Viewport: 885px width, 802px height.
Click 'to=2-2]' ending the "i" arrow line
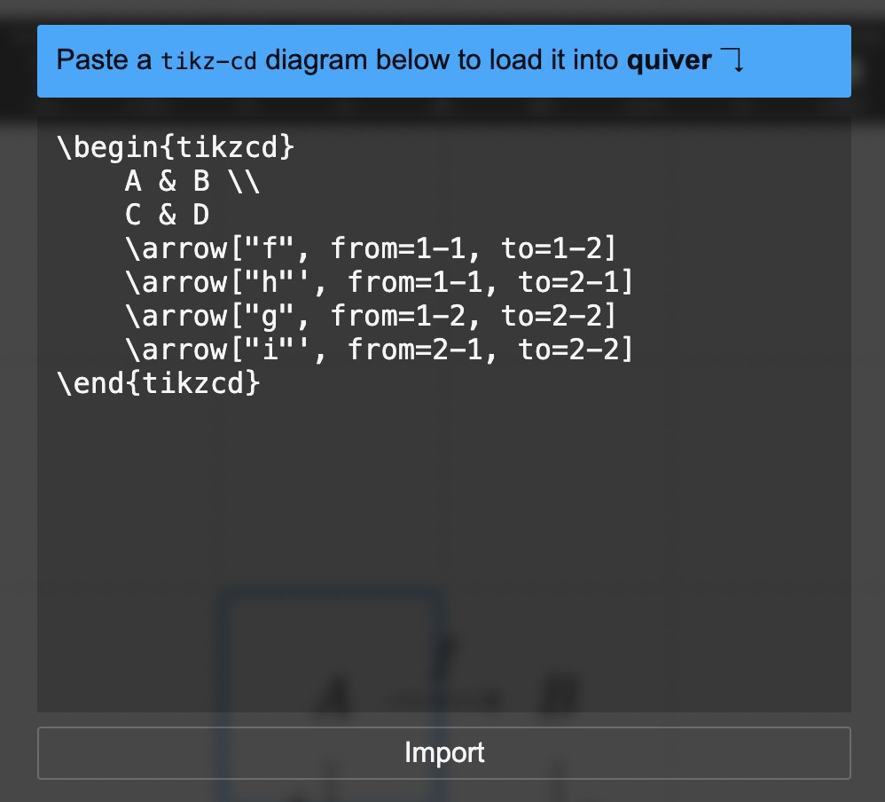coord(576,350)
